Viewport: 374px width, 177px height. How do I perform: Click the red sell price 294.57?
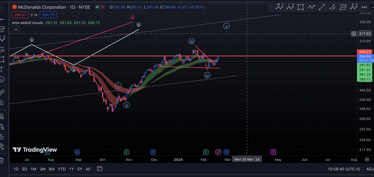click(20, 15)
